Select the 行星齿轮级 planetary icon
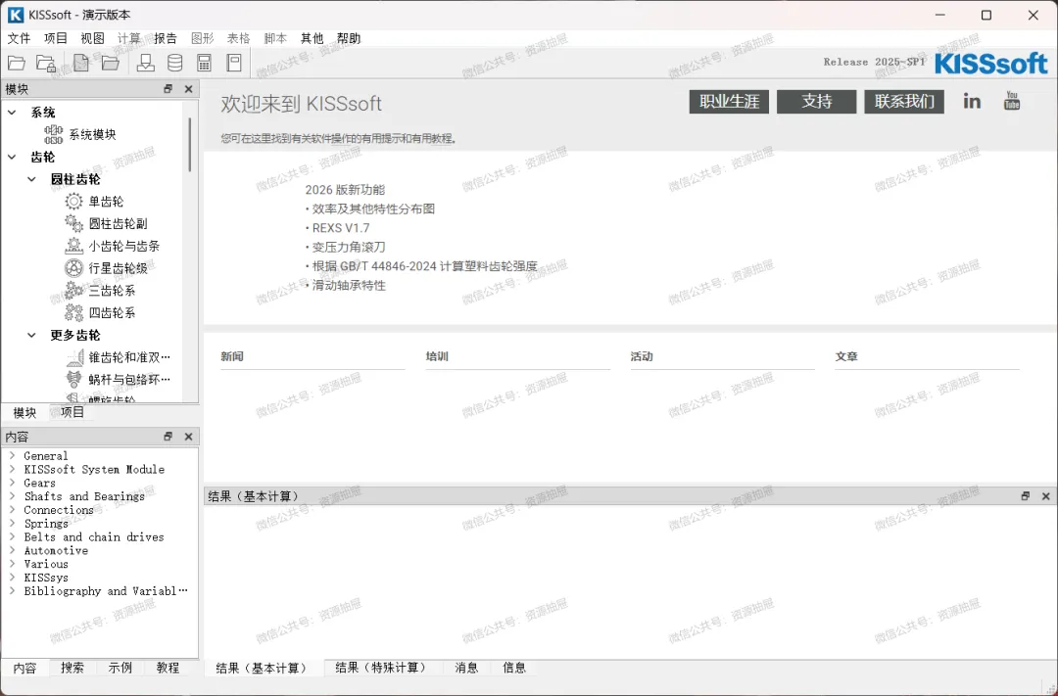 pos(73,268)
